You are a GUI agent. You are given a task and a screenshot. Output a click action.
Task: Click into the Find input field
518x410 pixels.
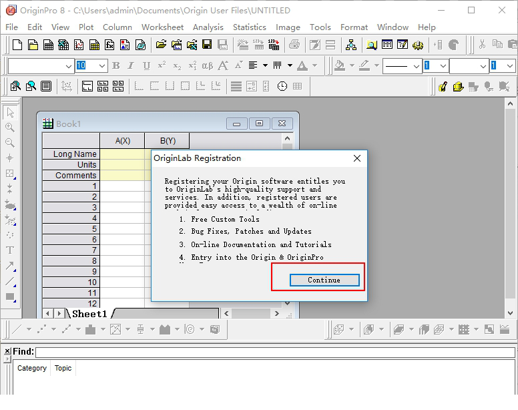click(275, 352)
